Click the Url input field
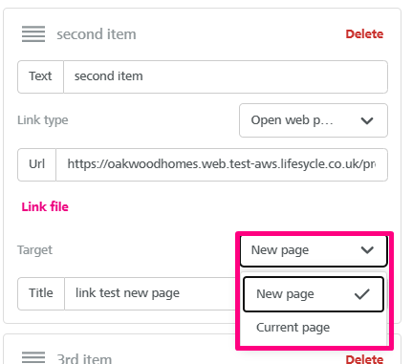The height and width of the screenshot is (364, 412). point(222,164)
